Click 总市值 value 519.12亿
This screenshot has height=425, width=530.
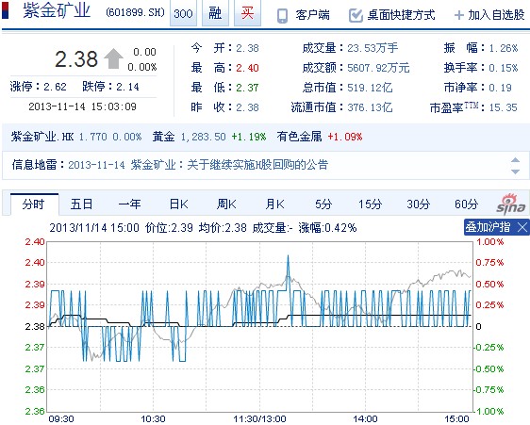click(370, 88)
